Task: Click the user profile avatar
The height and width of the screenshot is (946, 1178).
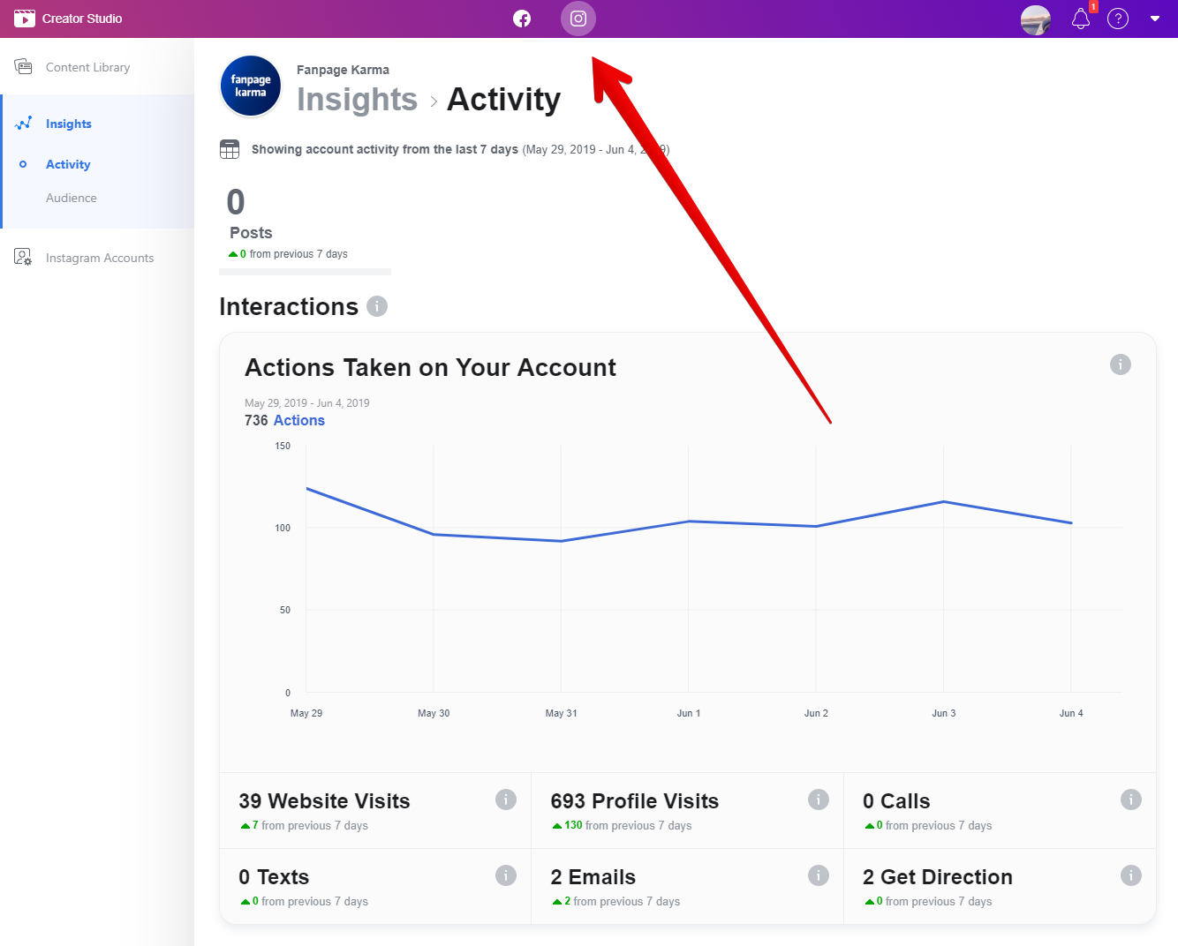Action: (1036, 19)
